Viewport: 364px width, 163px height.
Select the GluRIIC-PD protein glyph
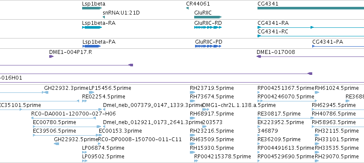[x=208, y=46]
